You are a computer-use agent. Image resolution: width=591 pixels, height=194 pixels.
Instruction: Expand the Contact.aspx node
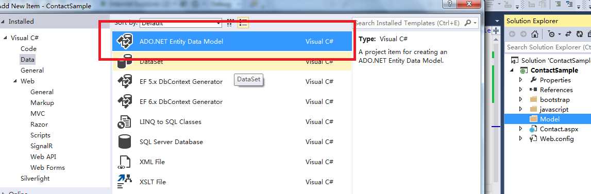click(x=521, y=129)
